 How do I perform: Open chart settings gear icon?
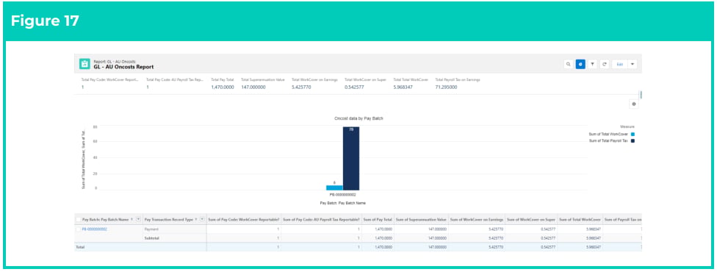point(634,104)
